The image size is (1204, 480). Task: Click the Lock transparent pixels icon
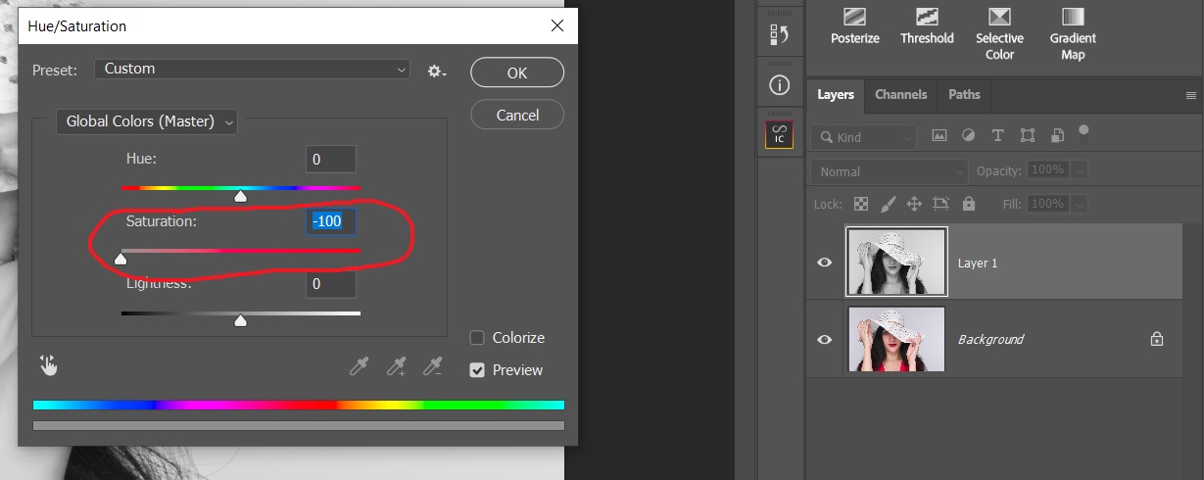[860, 204]
